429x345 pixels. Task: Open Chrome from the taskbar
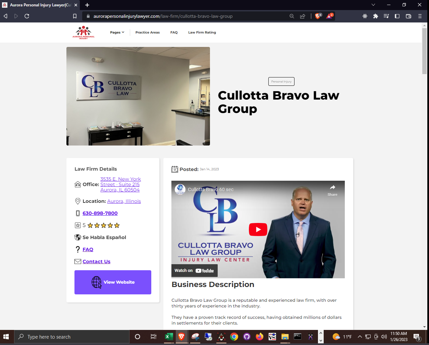(x=234, y=337)
